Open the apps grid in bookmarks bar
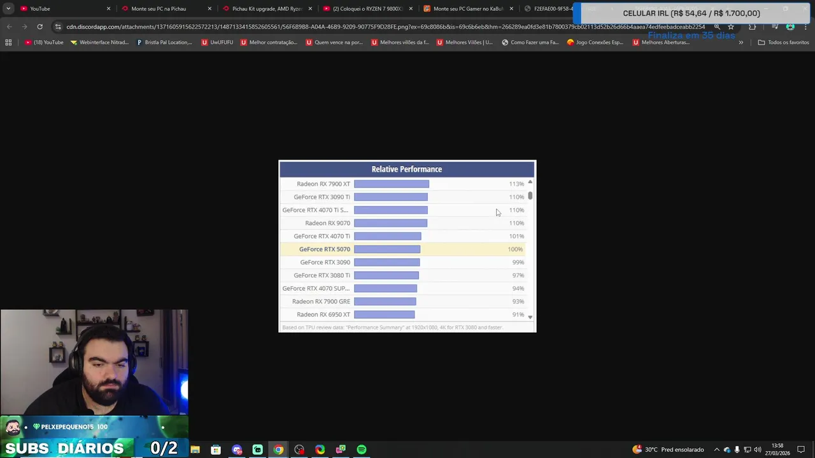Screen dimensions: 815x458 click(x=8, y=43)
